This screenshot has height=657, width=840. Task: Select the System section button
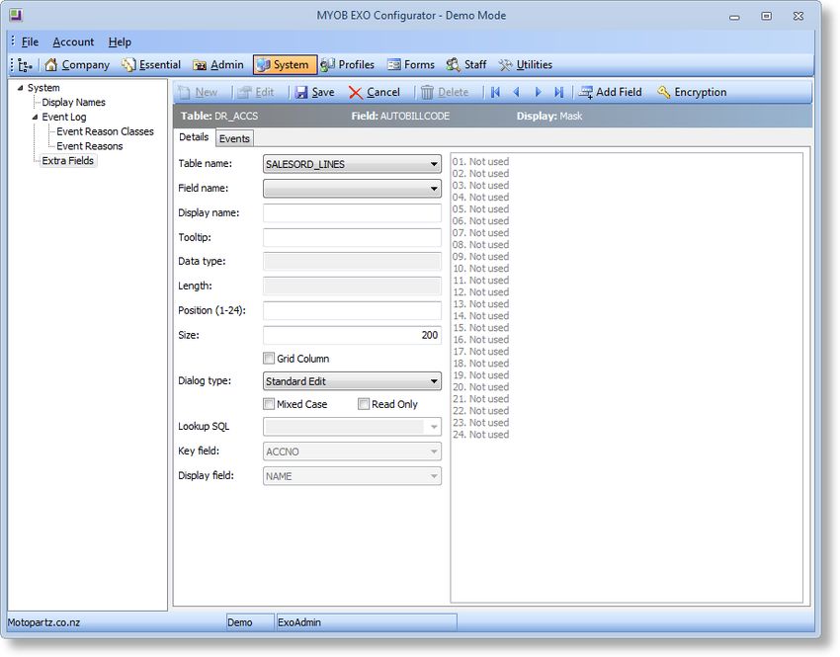click(x=285, y=65)
